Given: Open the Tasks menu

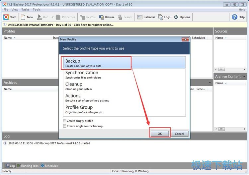Looking at the screenshot, I should click(26, 10).
